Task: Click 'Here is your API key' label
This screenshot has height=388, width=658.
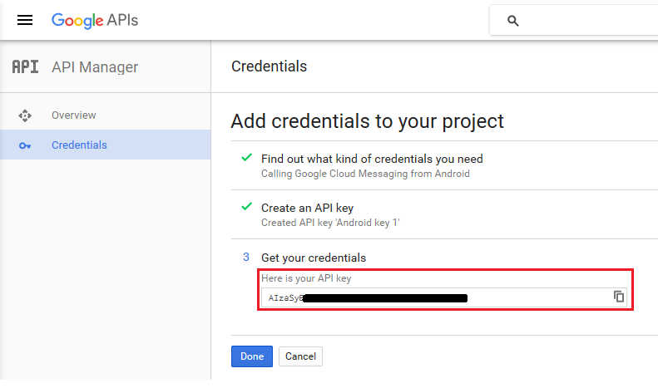Action: (x=306, y=278)
